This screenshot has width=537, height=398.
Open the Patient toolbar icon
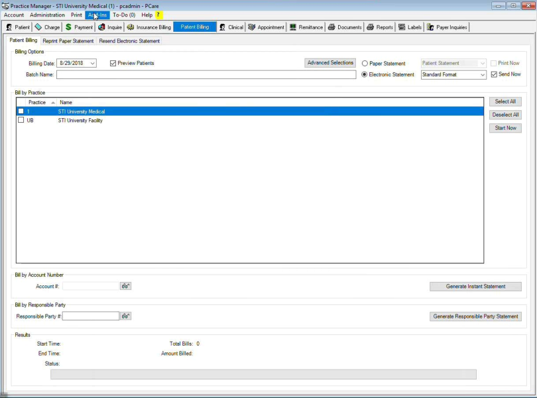pyautogui.click(x=9, y=27)
